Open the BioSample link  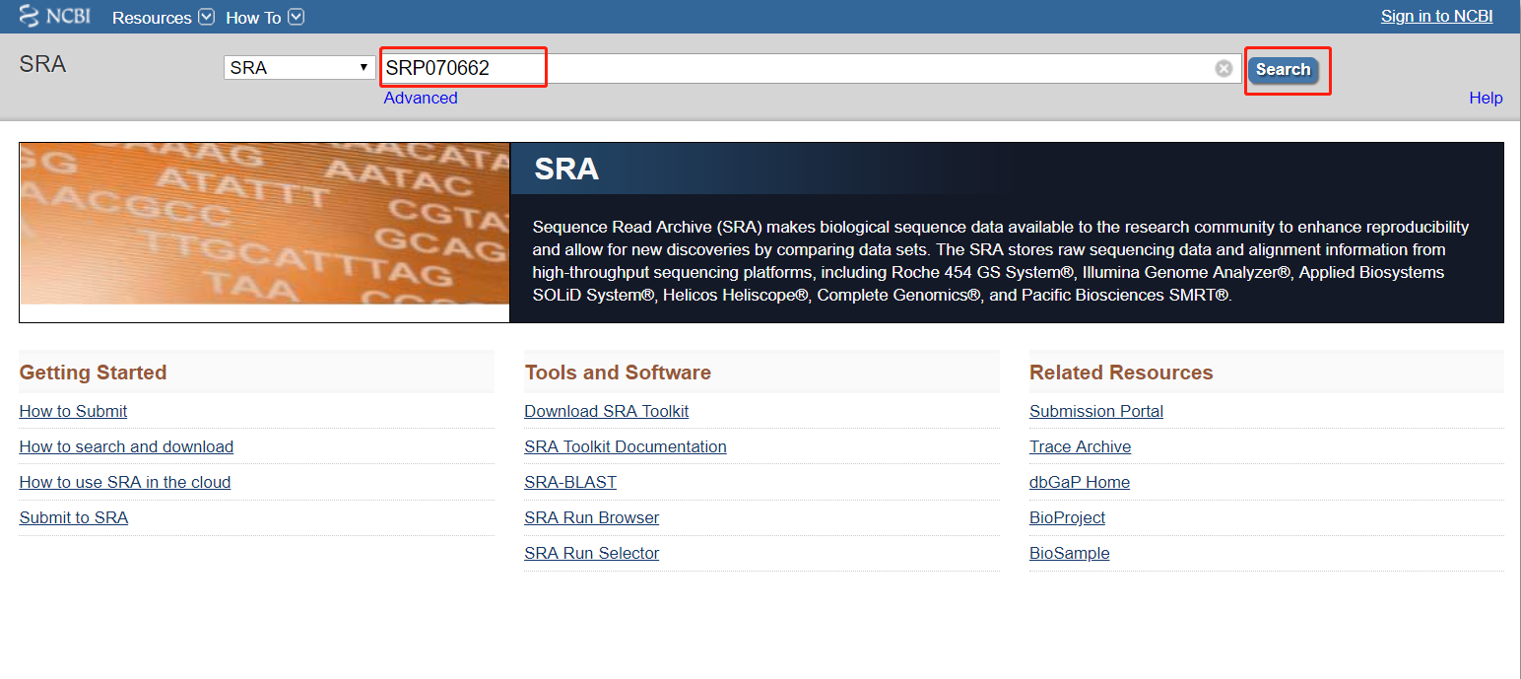point(1069,553)
